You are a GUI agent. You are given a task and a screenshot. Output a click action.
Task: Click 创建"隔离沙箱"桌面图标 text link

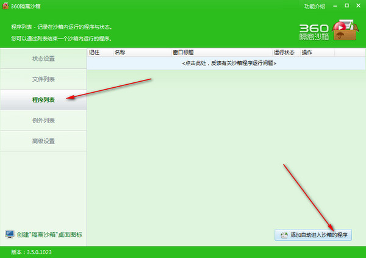49,235
